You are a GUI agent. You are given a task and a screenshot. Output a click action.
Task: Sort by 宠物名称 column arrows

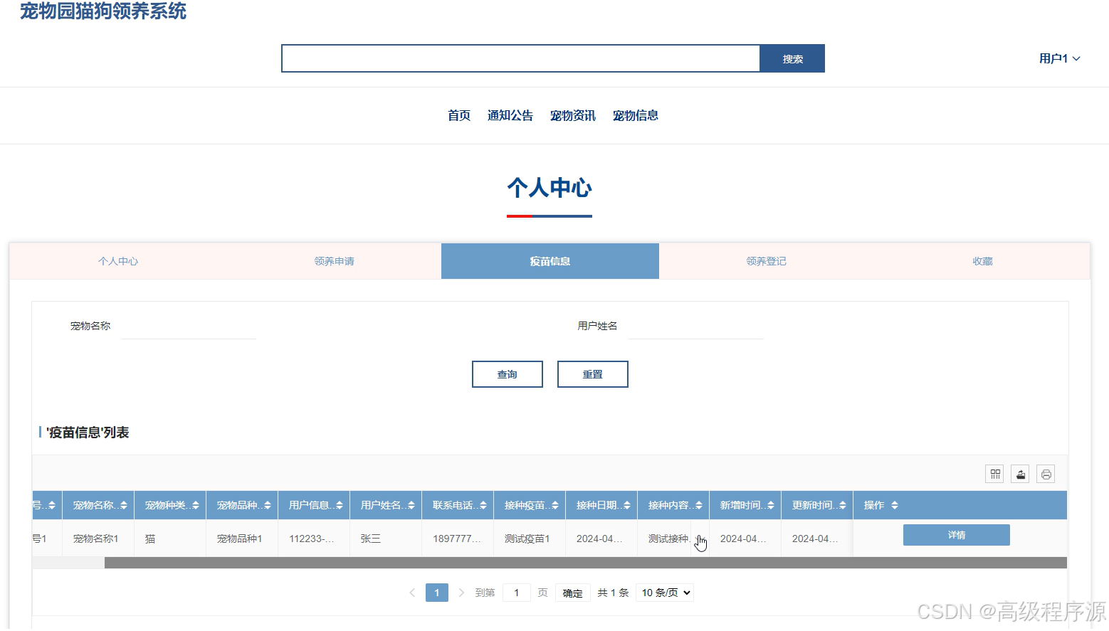pos(124,505)
